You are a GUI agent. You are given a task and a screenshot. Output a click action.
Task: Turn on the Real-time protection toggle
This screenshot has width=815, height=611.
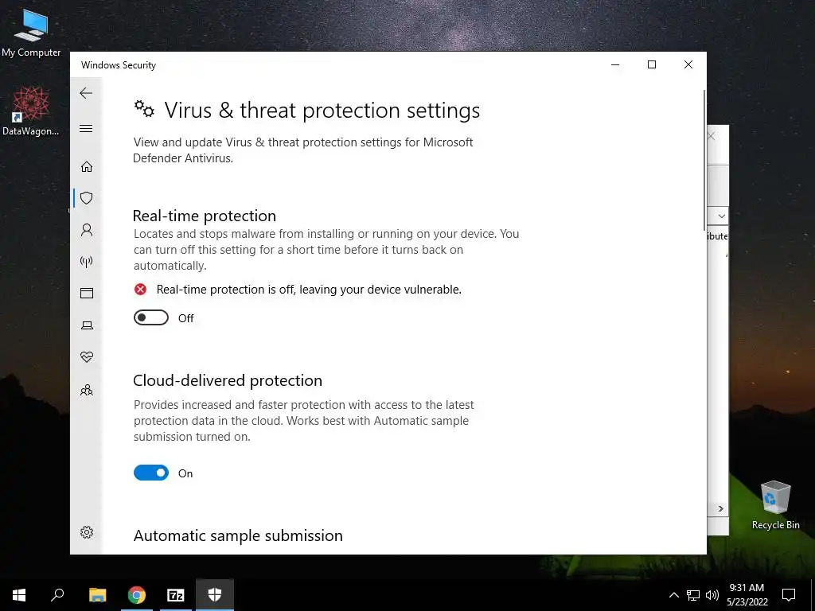click(151, 318)
